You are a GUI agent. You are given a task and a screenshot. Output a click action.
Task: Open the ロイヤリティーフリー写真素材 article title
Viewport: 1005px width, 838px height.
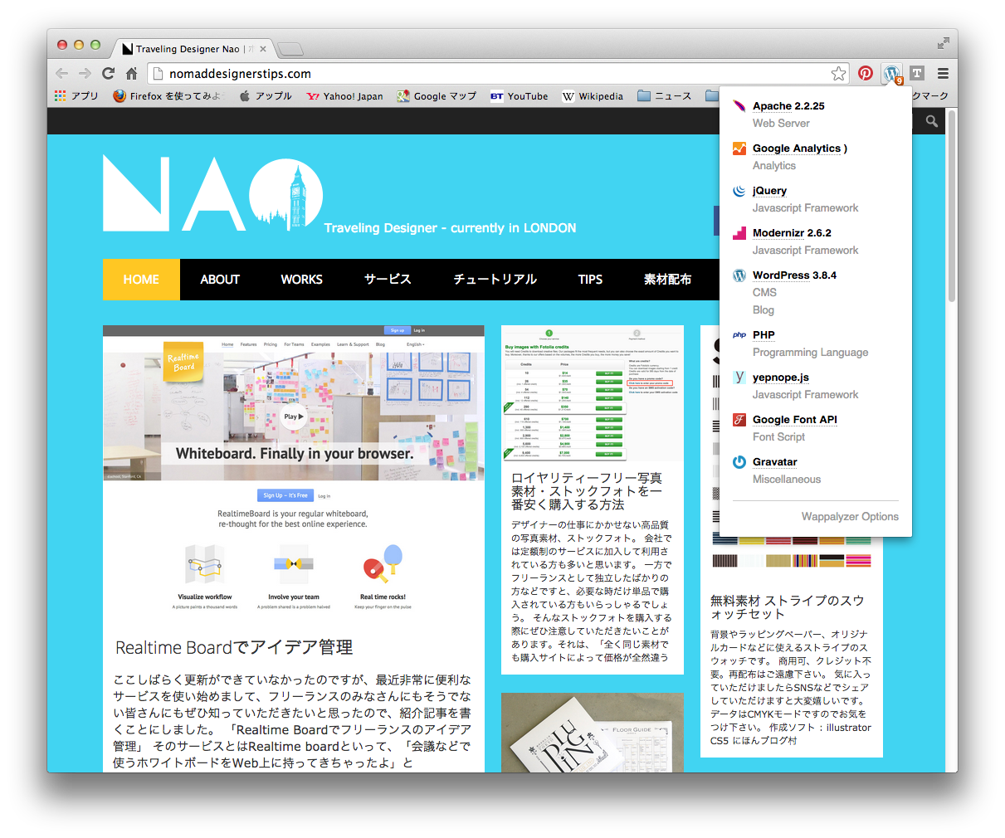point(587,491)
